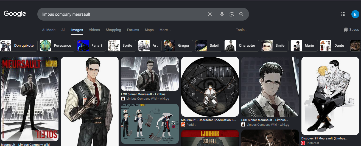
Task: Open the yellow LIMBUS SOLEIL poster thumbnail
Action: point(210,138)
